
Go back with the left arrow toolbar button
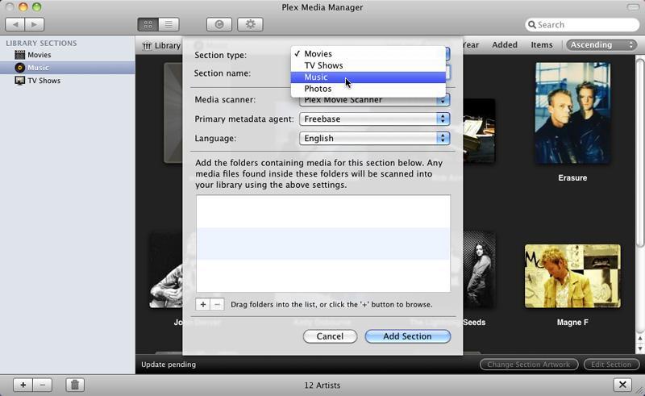click(15, 25)
